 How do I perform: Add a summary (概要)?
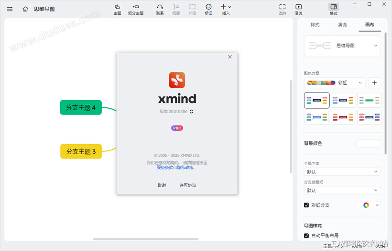[176, 10]
